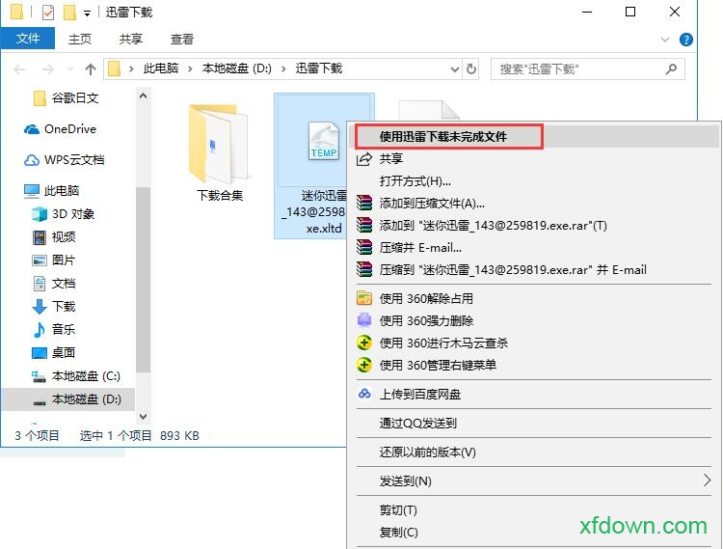Image resolution: width=723 pixels, height=549 pixels.
Task: Click the 桌面 desktop icon in the sidebar
Action: coord(40,353)
